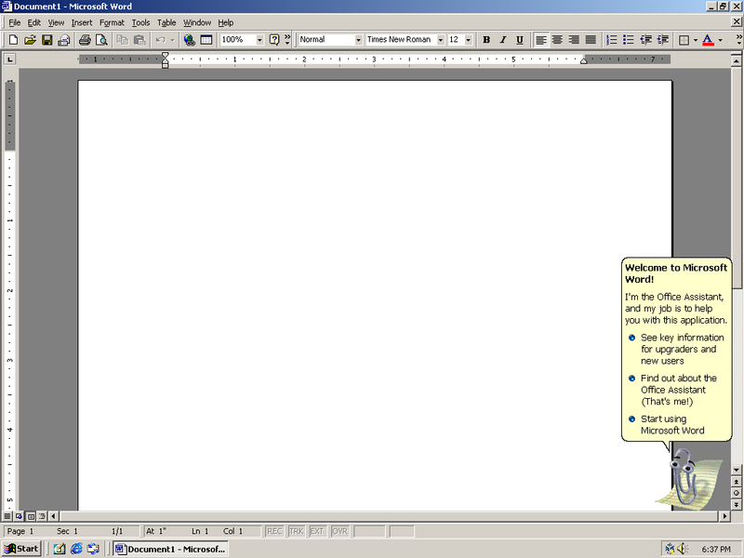Open the File menu
The width and height of the screenshot is (744, 558).
[15, 22]
